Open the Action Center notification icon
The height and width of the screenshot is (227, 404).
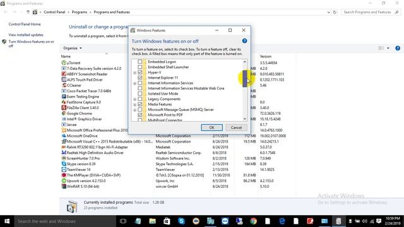(379, 221)
